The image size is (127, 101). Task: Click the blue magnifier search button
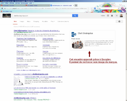coord(75,16)
